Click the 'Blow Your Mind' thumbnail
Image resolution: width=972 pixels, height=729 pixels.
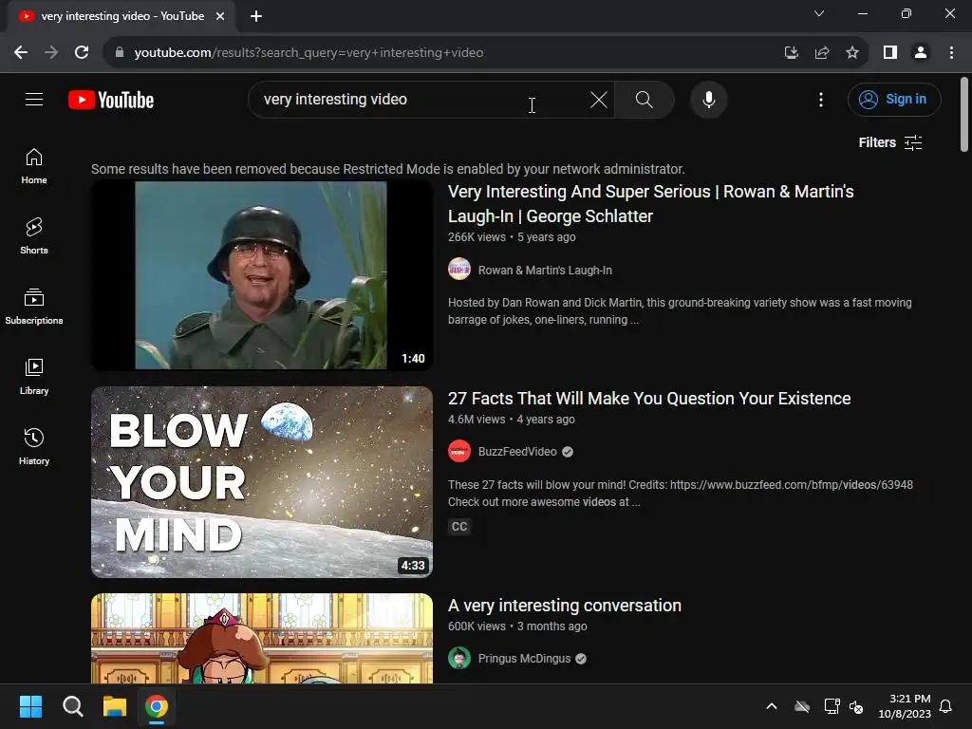[262, 482]
